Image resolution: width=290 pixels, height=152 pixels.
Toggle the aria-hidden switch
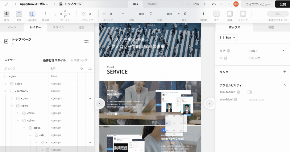(x=249, y=92)
